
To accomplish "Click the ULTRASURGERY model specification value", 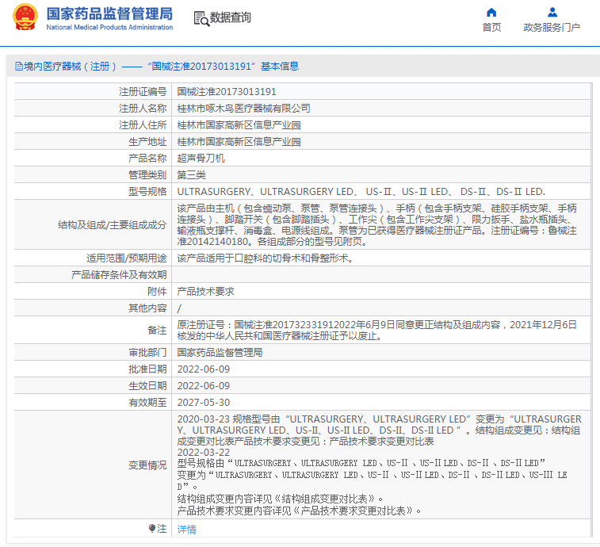I will pyautogui.click(x=361, y=191).
